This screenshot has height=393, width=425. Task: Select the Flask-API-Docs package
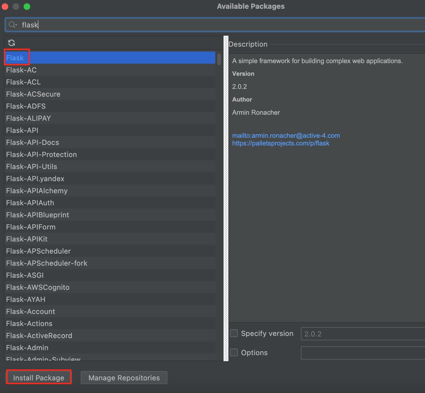(110, 142)
